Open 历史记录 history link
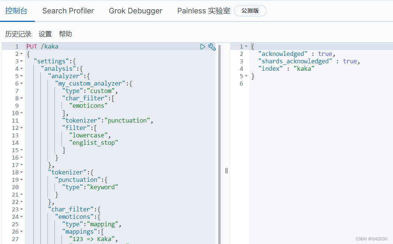The width and height of the screenshot is (393, 244). click(x=18, y=34)
